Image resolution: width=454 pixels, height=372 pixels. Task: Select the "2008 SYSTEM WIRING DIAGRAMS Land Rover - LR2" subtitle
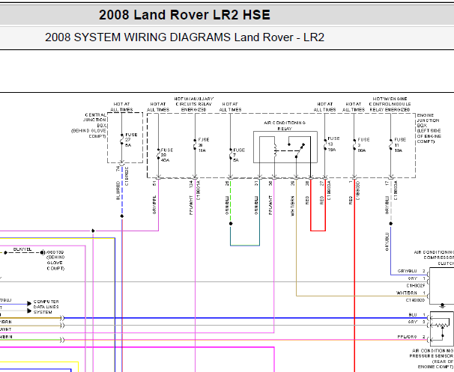click(x=184, y=37)
